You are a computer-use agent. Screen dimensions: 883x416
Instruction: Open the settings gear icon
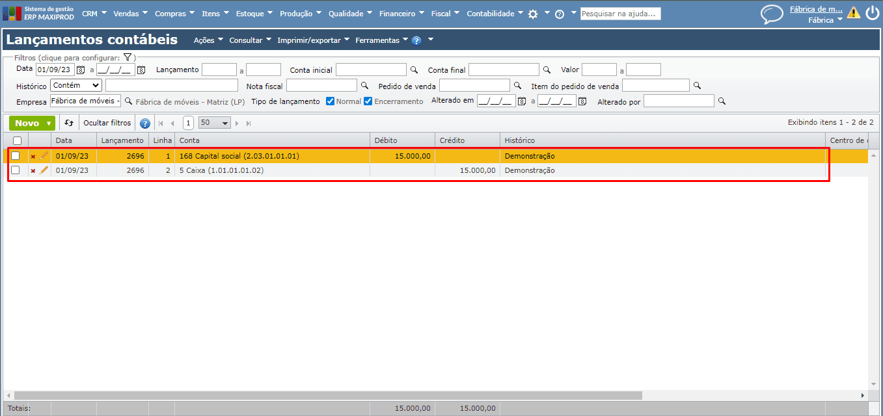(x=533, y=14)
